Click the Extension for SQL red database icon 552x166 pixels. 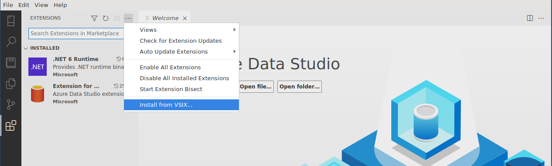tap(38, 94)
